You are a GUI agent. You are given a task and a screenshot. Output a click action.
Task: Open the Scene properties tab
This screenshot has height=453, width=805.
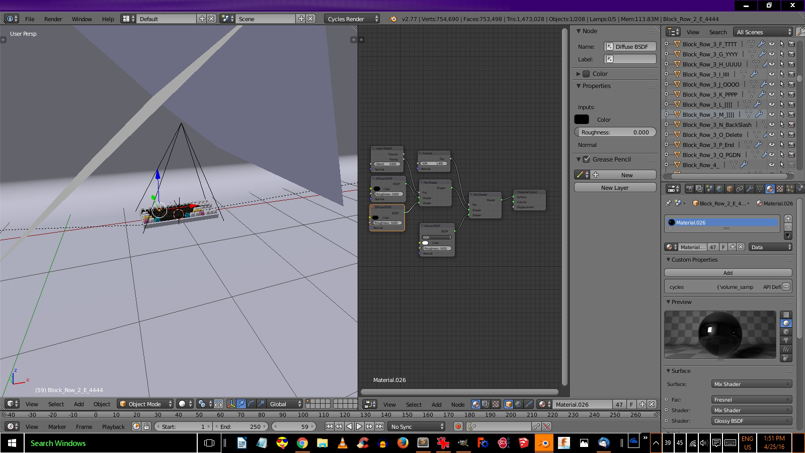click(x=709, y=189)
